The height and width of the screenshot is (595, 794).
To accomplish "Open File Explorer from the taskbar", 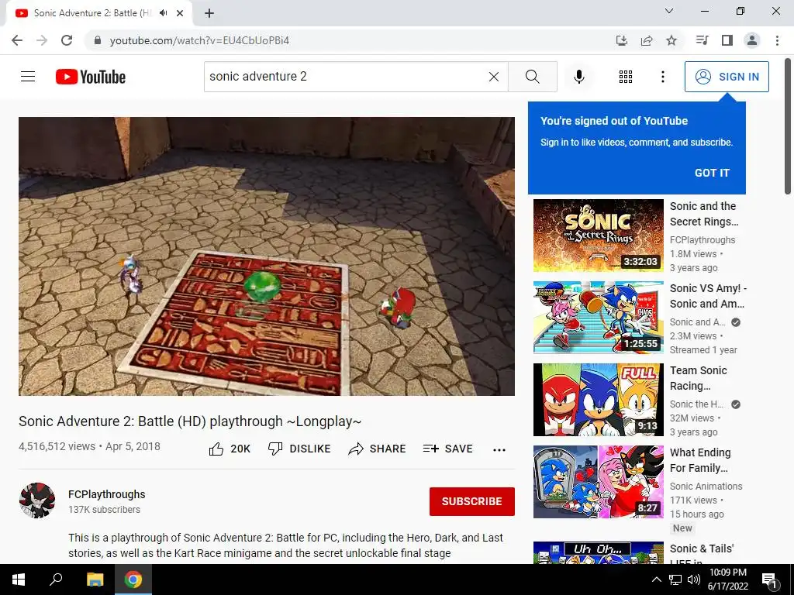I will coord(95,580).
